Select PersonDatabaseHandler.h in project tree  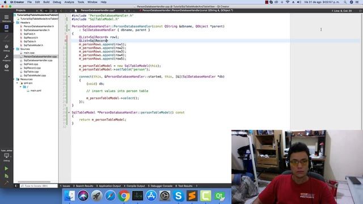point(39,27)
